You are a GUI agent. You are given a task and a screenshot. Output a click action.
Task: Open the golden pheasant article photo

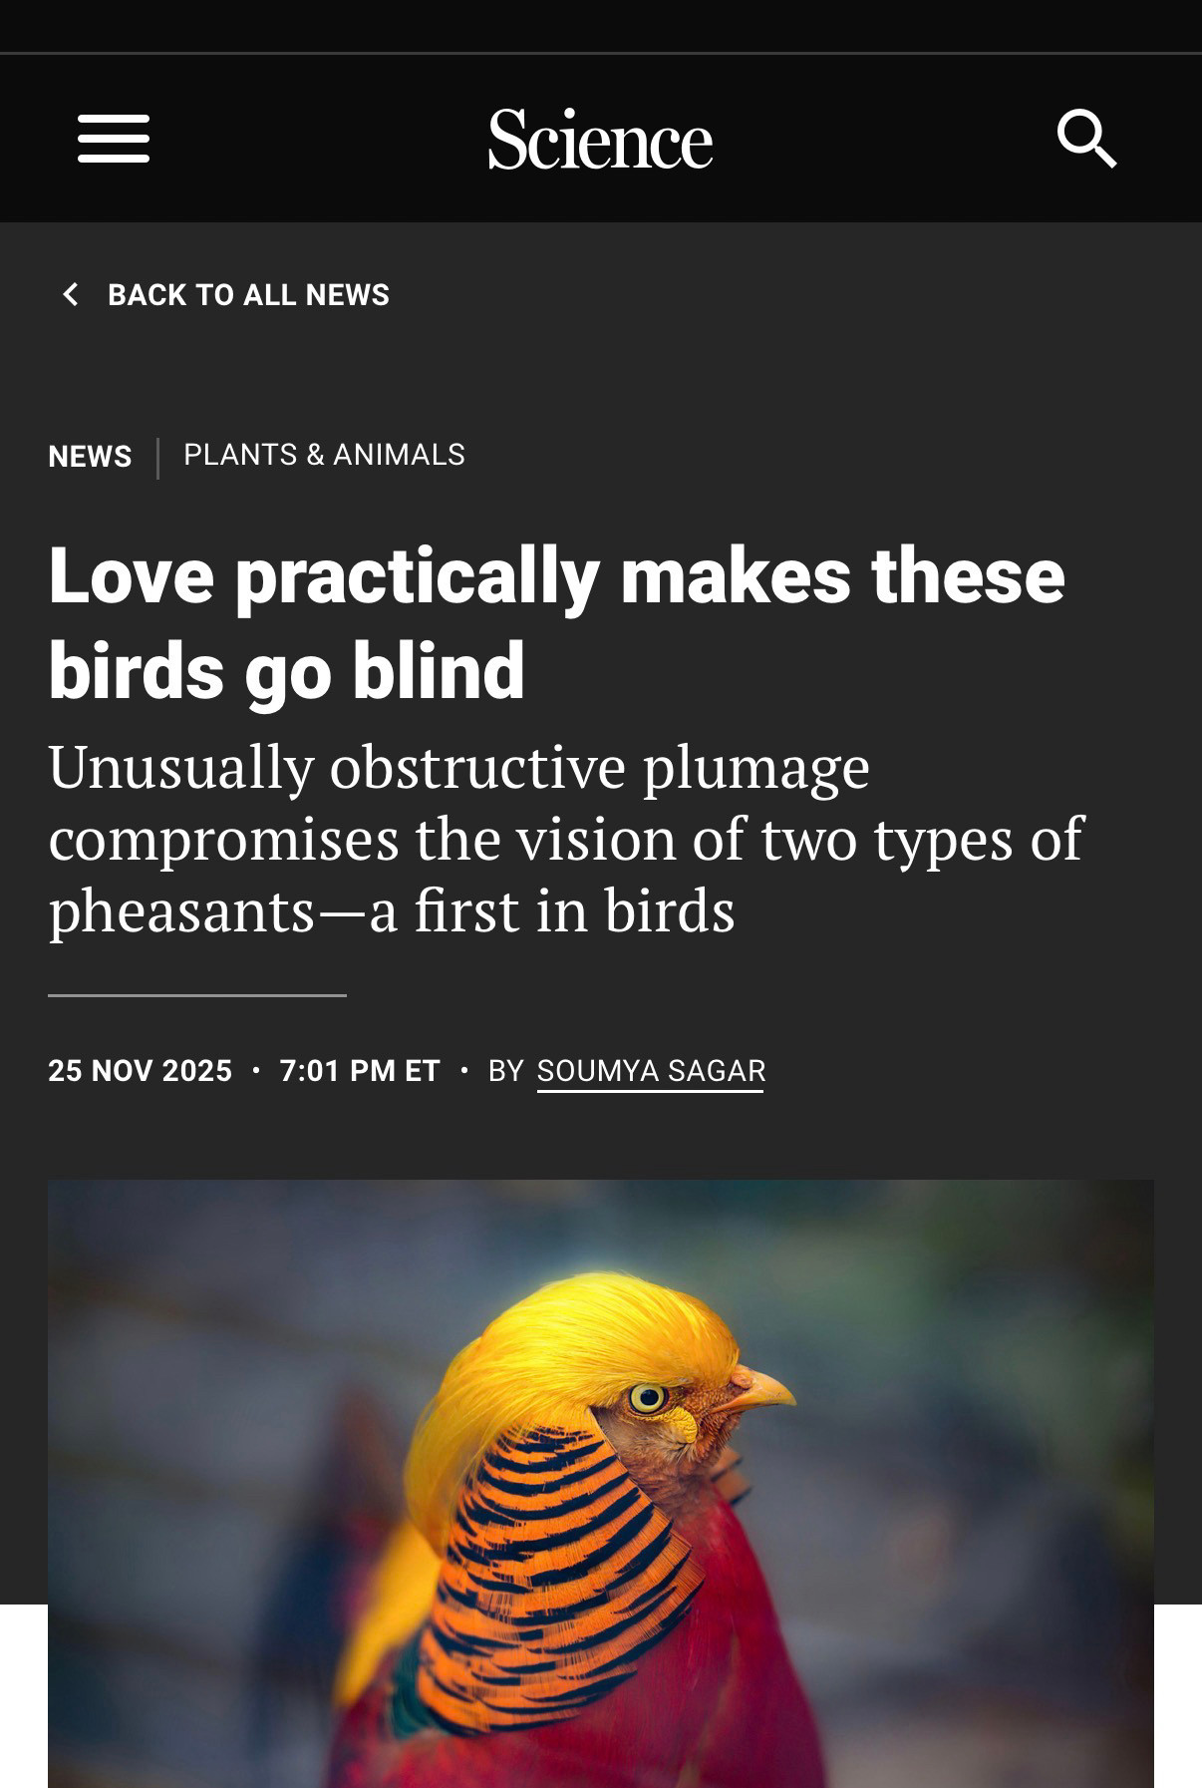601,1484
